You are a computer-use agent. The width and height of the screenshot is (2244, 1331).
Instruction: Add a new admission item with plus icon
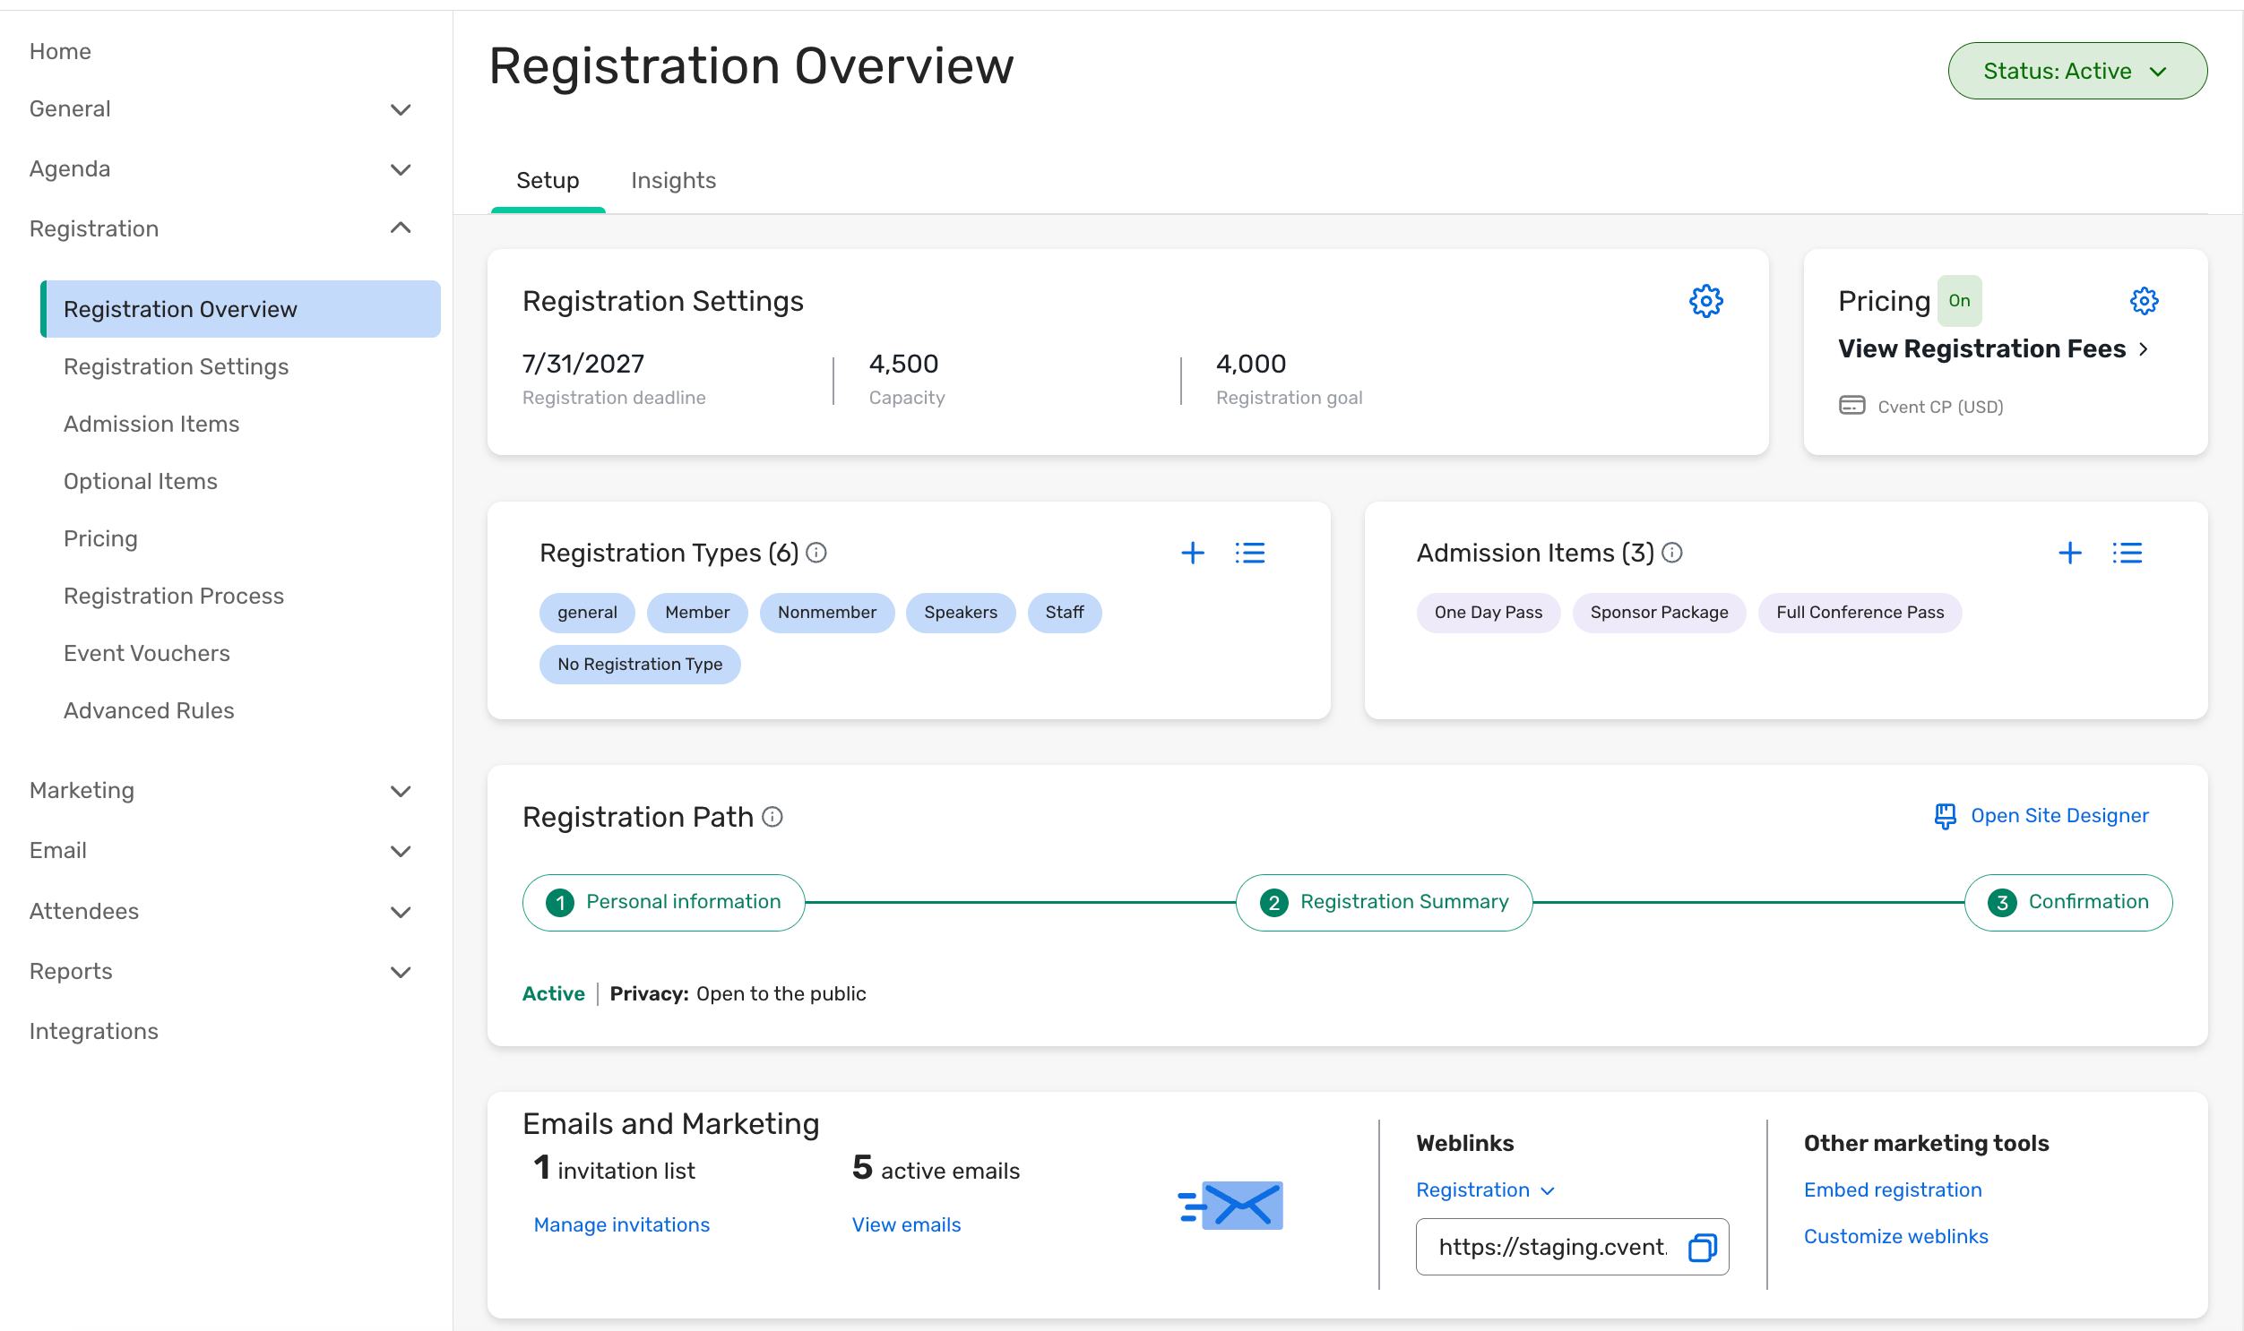(x=2069, y=554)
